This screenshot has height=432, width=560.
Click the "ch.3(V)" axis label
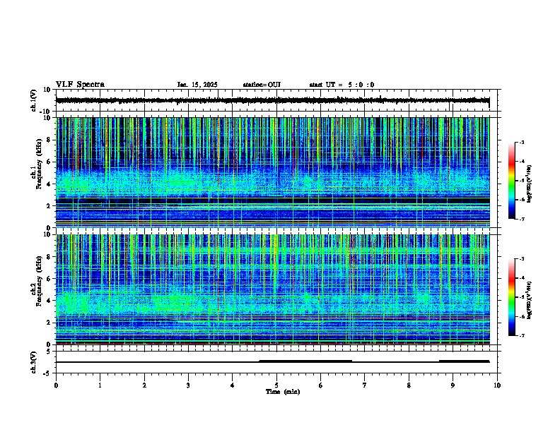[34, 362]
